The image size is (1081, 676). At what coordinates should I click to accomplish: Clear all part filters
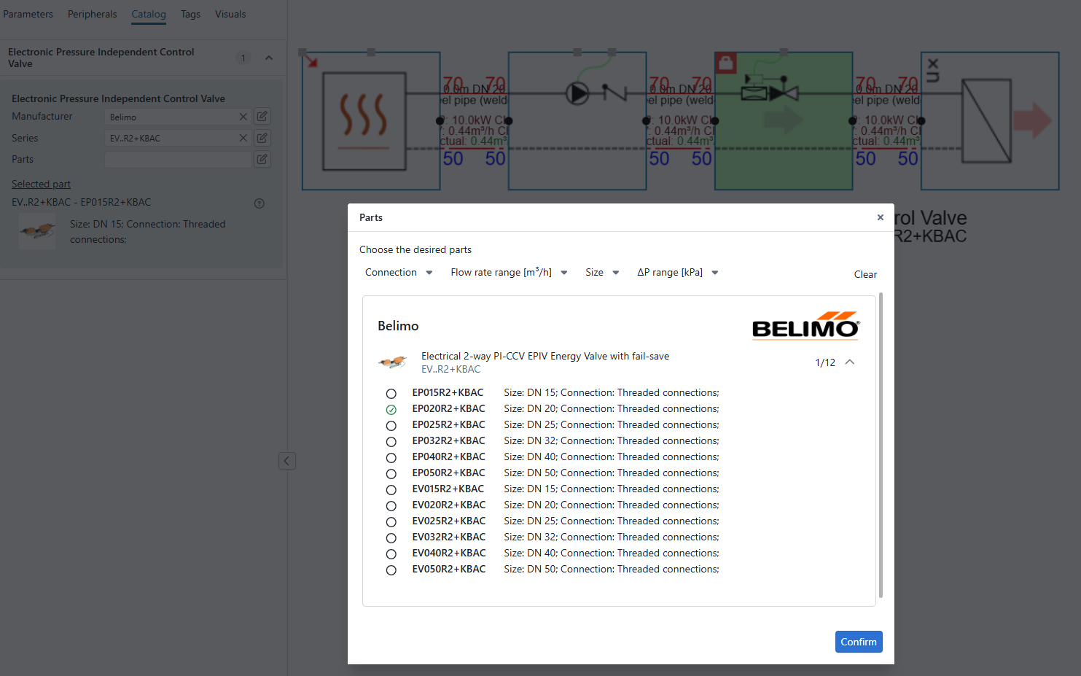[865, 274]
